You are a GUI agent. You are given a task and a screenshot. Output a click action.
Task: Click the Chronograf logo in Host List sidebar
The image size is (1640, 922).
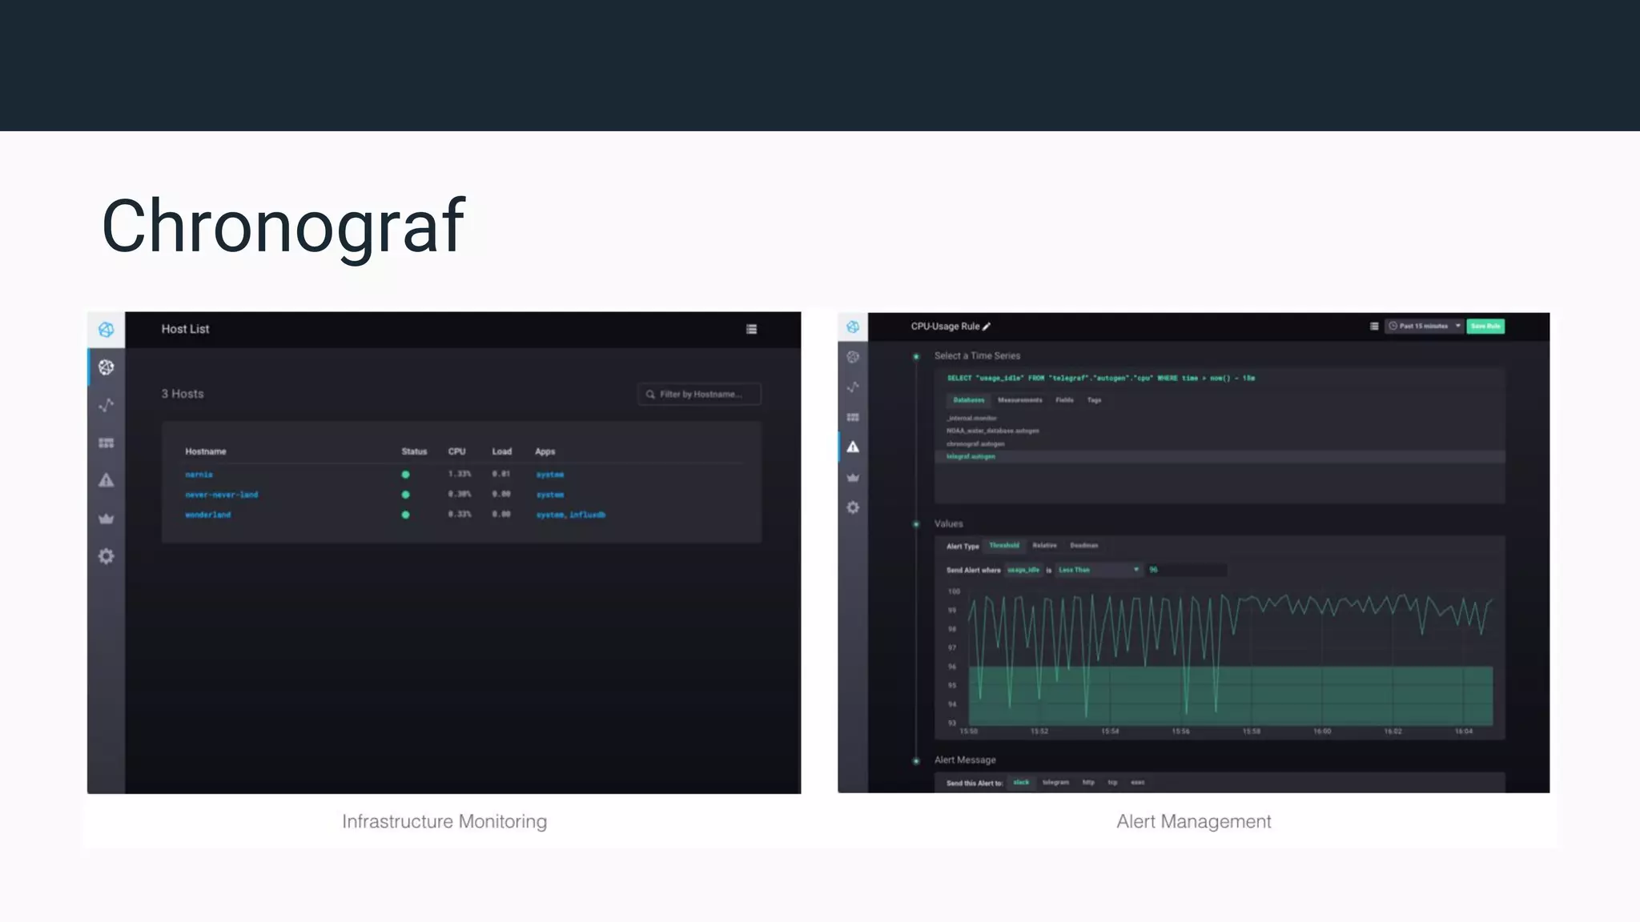pos(106,330)
